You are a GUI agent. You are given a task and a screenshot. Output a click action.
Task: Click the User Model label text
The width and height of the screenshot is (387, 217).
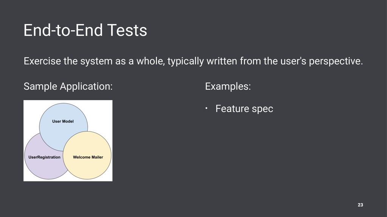tap(63, 121)
